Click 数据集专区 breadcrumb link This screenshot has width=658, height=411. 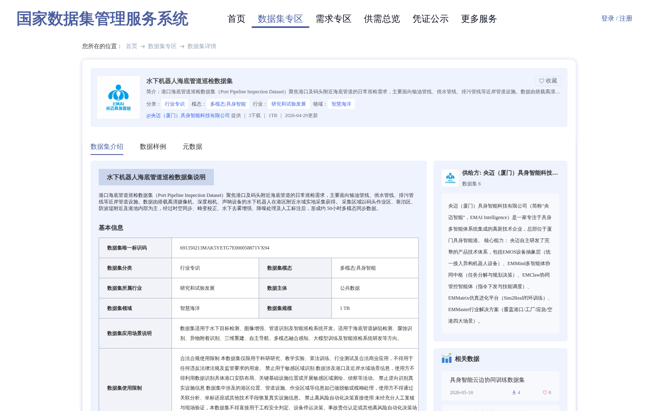pyautogui.click(x=162, y=46)
